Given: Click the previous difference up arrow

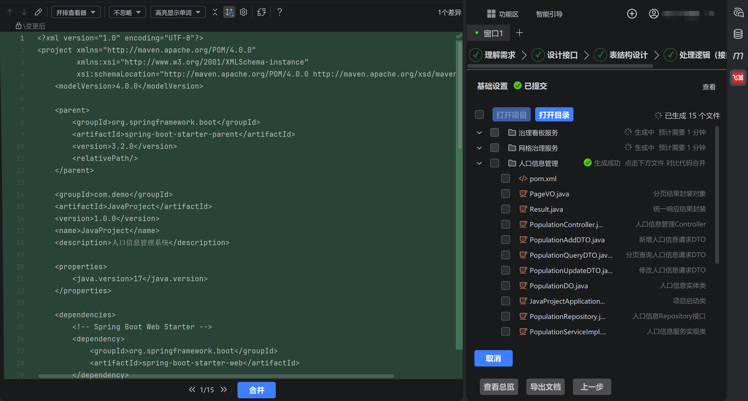Looking at the screenshot, I should (x=10, y=12).
